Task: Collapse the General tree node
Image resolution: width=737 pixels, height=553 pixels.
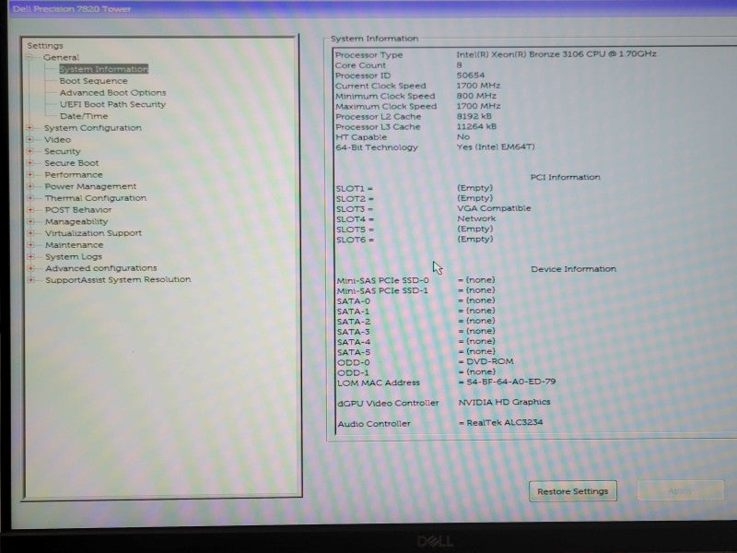Action: [x=29, y=57]
